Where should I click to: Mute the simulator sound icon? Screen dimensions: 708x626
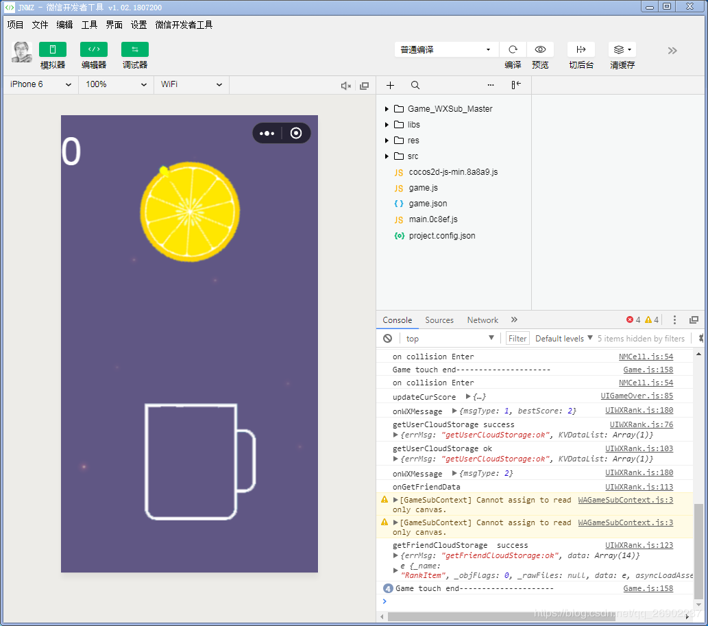coord(346,86)
